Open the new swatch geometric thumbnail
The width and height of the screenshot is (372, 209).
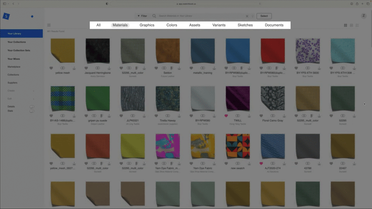(x=238, y=146)
